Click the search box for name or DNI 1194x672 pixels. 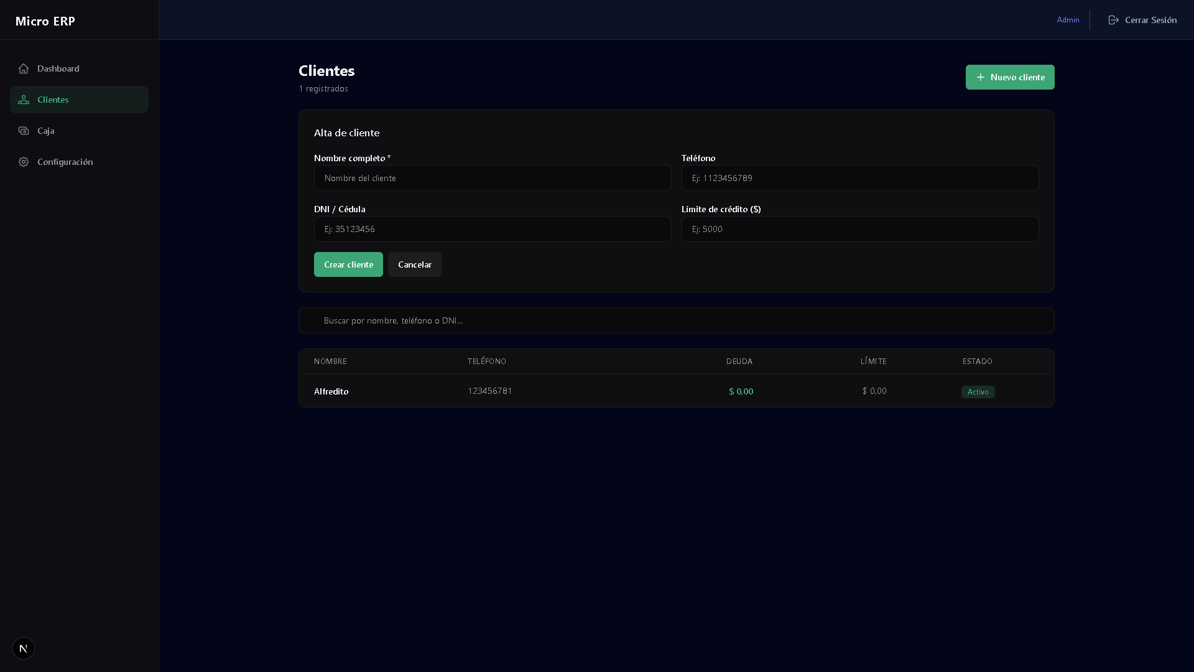tap(676, 320)
